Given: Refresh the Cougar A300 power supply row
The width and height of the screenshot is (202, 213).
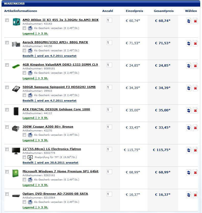Looking at the screenshot, I should [189, 128].
